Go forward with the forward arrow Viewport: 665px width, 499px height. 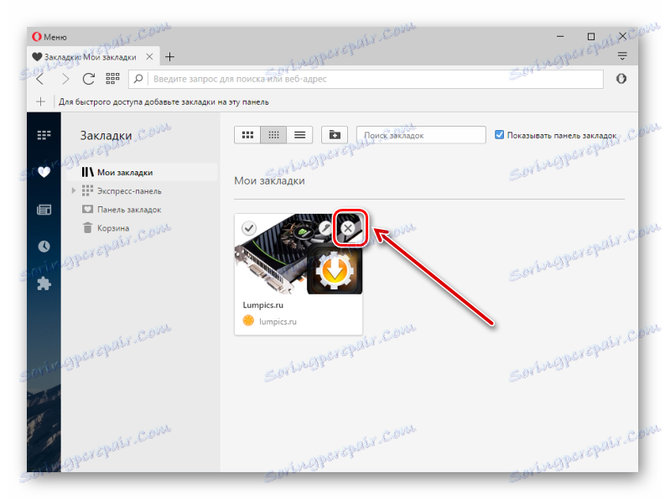(65, 79)
